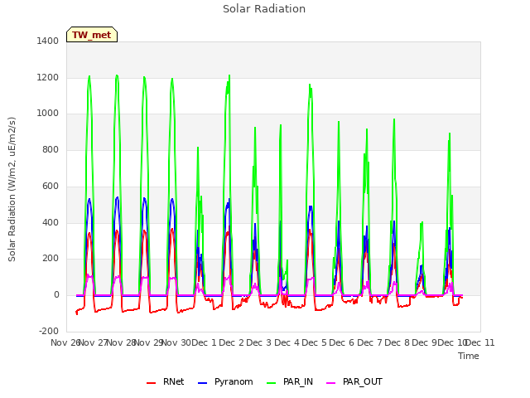This screenshot has width=530, height=398.
Task: Click the Dec 4 x-axis tick label
Action: point(287,342)
